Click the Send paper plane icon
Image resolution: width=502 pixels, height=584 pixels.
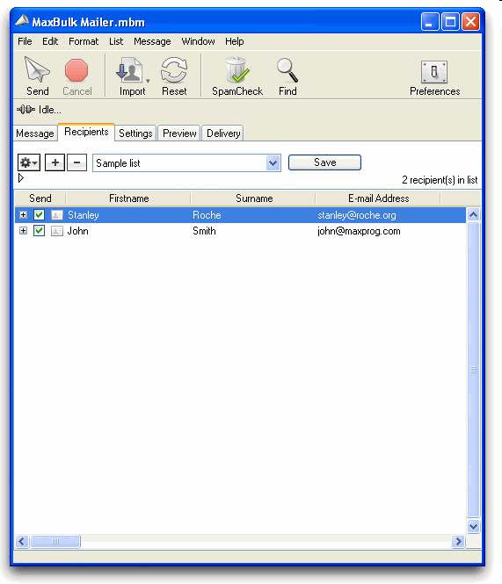37,69
